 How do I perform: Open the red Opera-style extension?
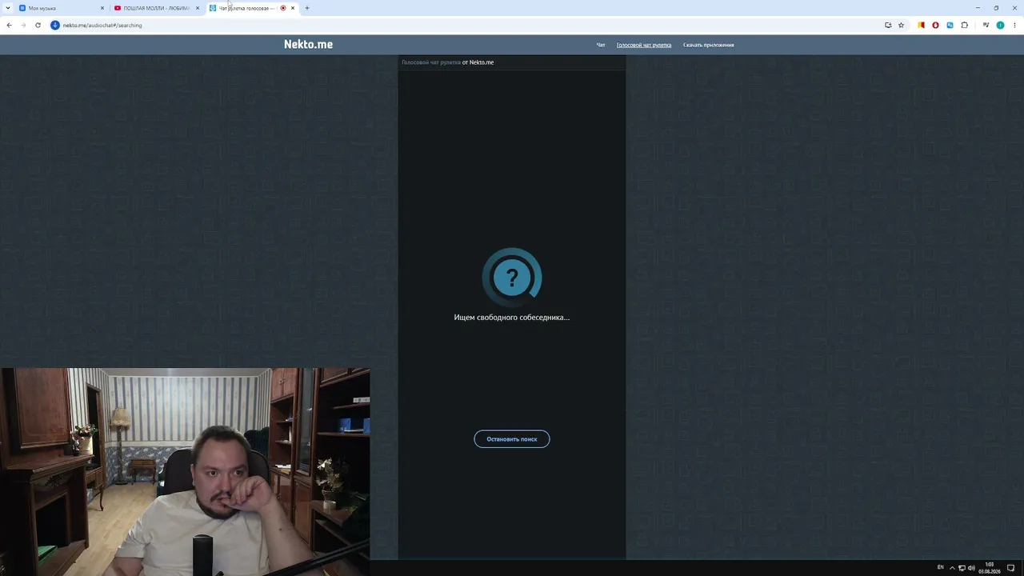(x=935, y=25)
